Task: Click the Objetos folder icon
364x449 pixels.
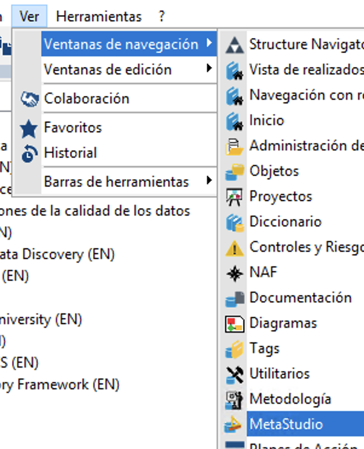Action: click(x=235, y=172)
